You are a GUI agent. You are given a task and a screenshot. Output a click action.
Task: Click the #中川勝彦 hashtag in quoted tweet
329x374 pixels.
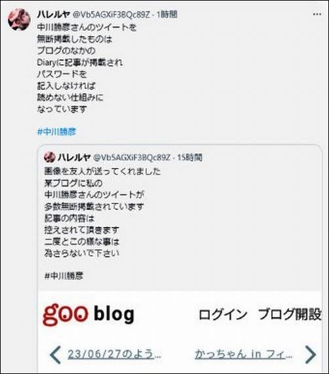(x=64, y=276)
